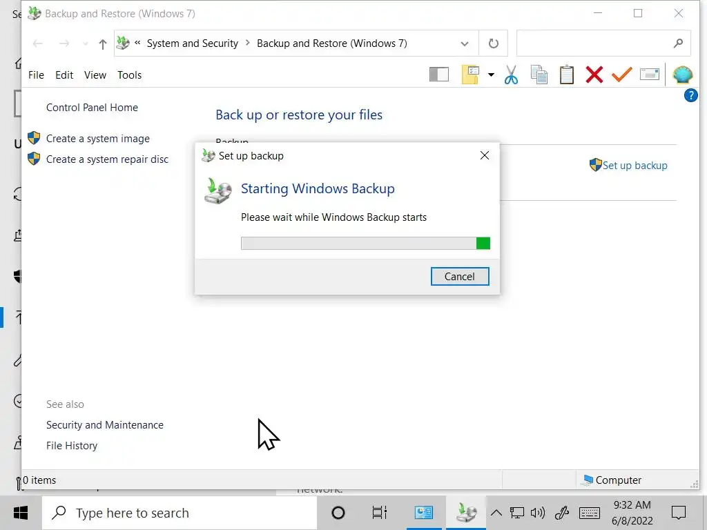Click the Forward navigation arrow
707x530 pixels.
coord(64,43)
